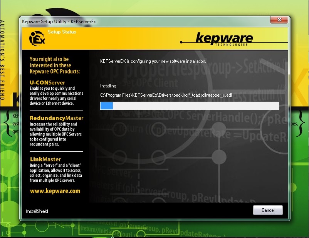Screen dimensions: 309x238
Task: Click the Setup Status header label
Action: (62, 32)
